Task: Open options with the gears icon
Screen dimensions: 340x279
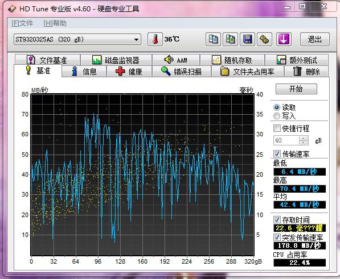Action: coord(265,39)
